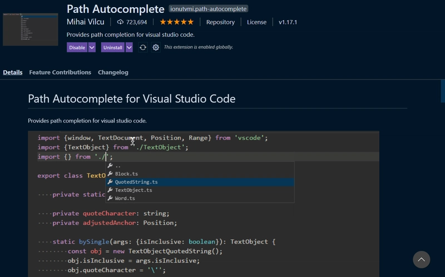Viewport: 445px width, 277px height.
Task: Select QuotedString.ts in the suggestion list
Action: [200, 182]
